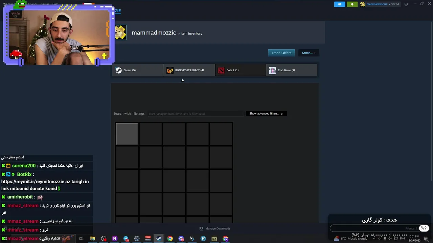
Task: Select the BLOCKPOST LEGACY (4) tab
Action: point(189,70)
